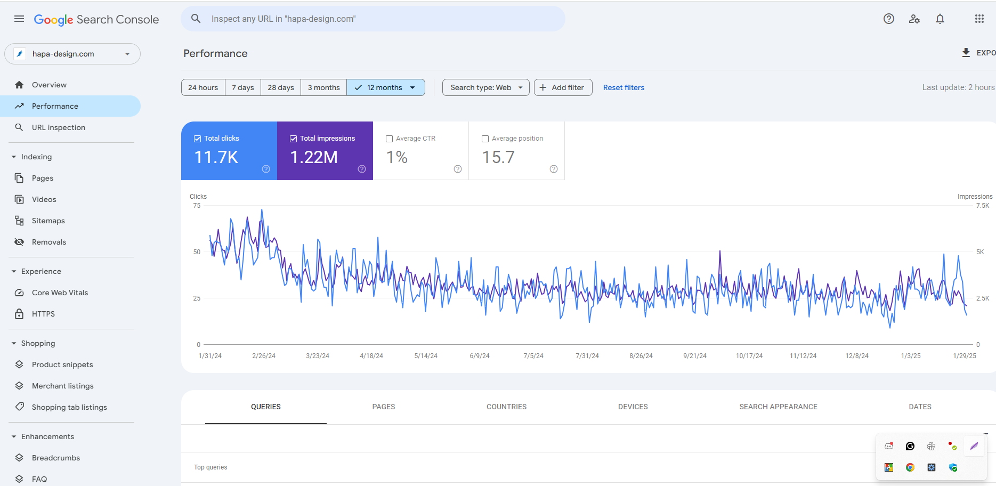Click the search magnifier icon in URL bar
This screenshot has height=486, width=996.
click(196, 19)
